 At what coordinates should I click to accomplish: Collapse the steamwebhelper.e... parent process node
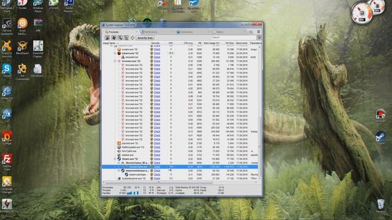point(119,170)
